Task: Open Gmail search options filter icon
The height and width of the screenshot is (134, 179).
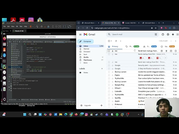Action: point(156,34)
